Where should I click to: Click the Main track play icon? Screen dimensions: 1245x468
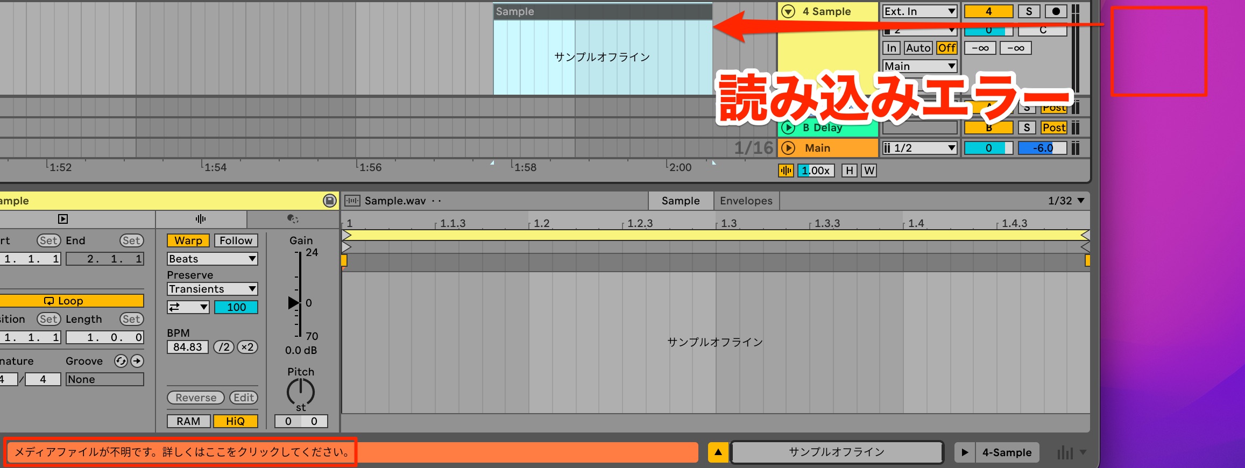[x=788, y=148]
